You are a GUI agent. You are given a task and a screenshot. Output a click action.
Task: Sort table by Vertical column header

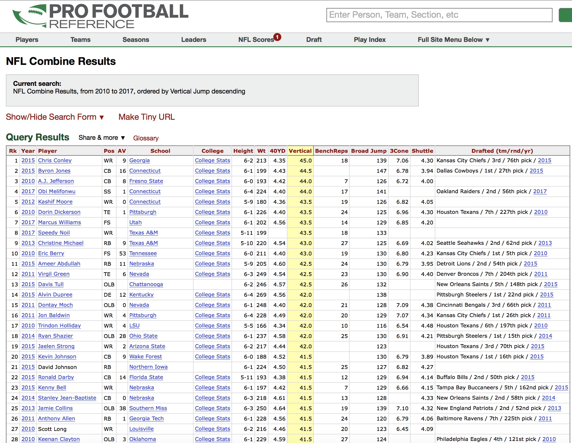coord(300,151)
